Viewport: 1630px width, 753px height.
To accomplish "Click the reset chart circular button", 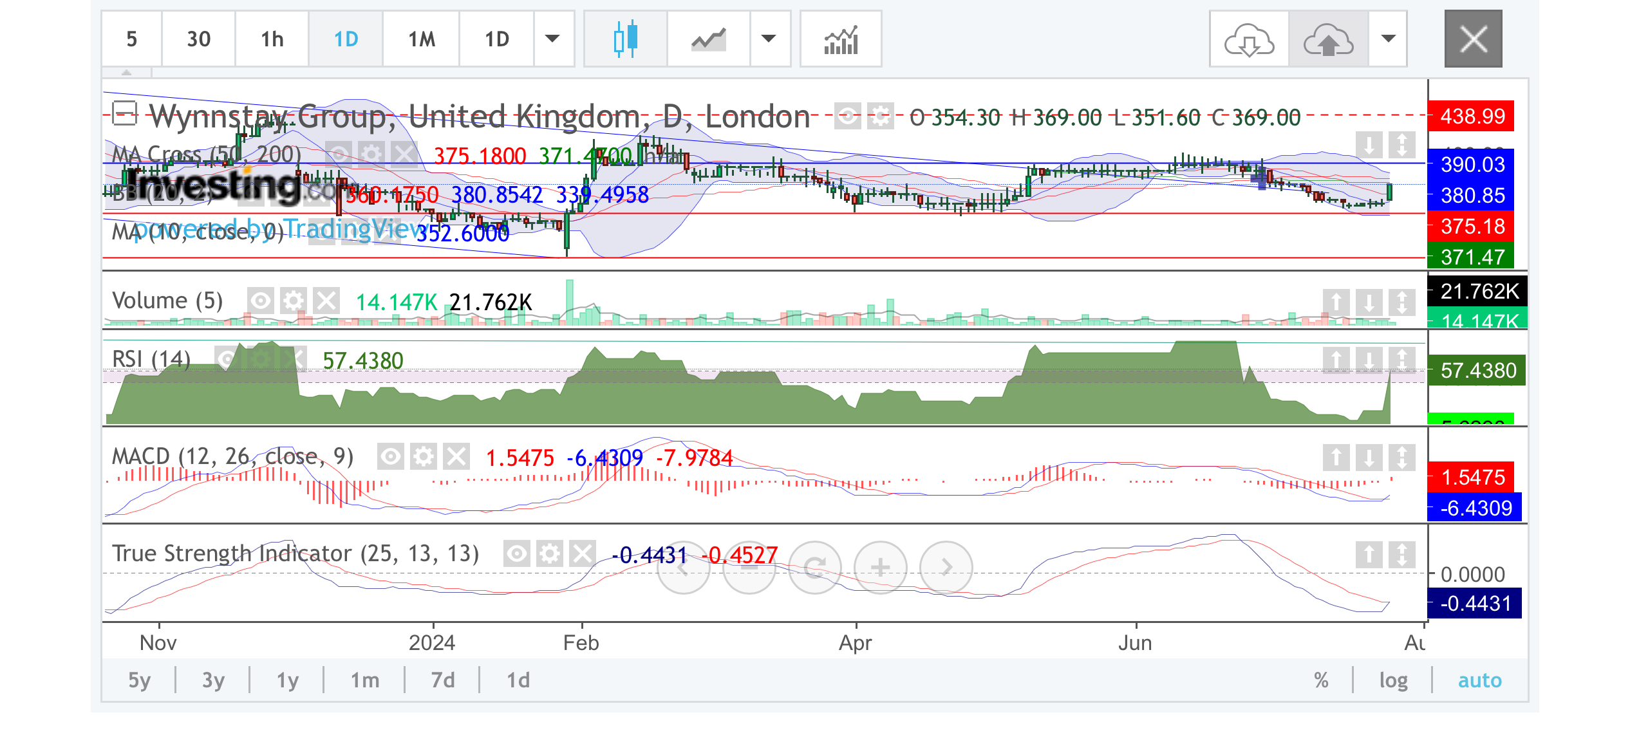I will point(815,567).
